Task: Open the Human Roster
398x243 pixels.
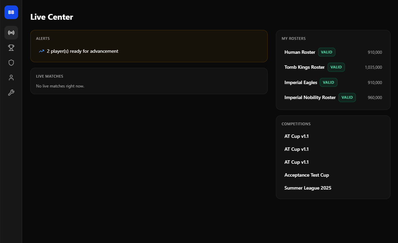Action: point(300,52)
